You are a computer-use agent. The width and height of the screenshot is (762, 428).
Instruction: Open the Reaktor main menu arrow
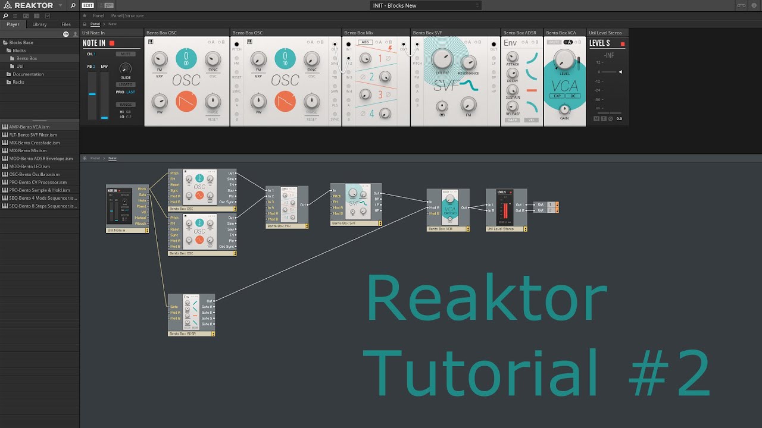pos(60,5)
